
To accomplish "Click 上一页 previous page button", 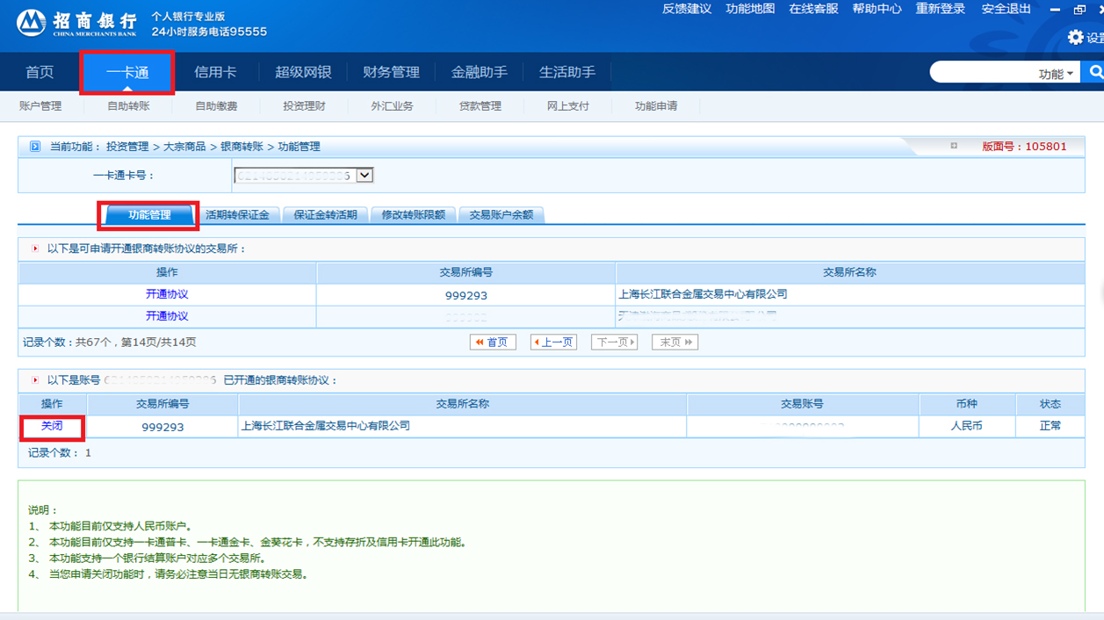I will pos(553,342).
